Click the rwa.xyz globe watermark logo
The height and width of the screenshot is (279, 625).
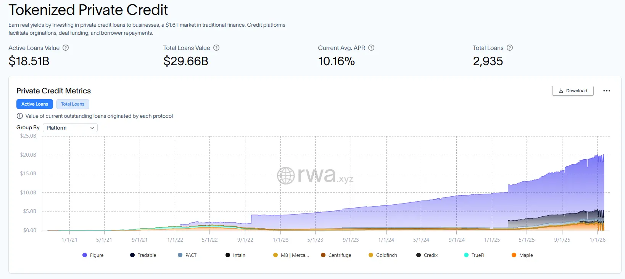tap(286, 176)
